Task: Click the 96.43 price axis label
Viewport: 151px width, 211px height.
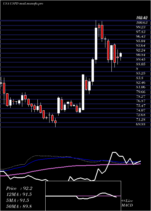Action: click(141, 36)
